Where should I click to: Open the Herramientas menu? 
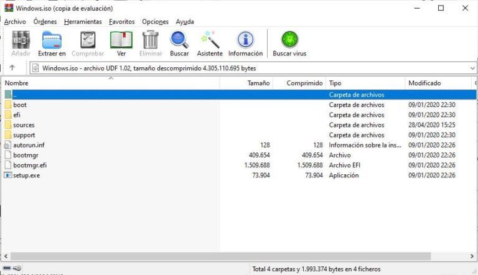[x=83, y=22]
